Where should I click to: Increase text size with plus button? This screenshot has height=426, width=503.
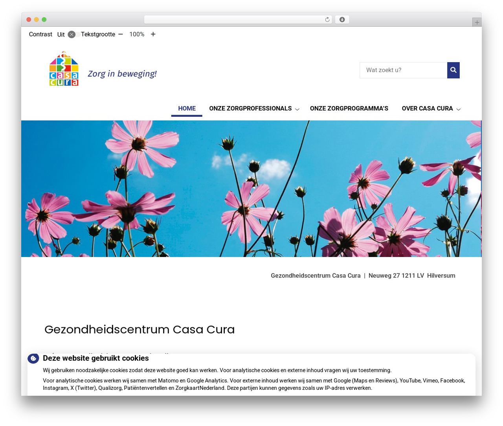(153, 34)
